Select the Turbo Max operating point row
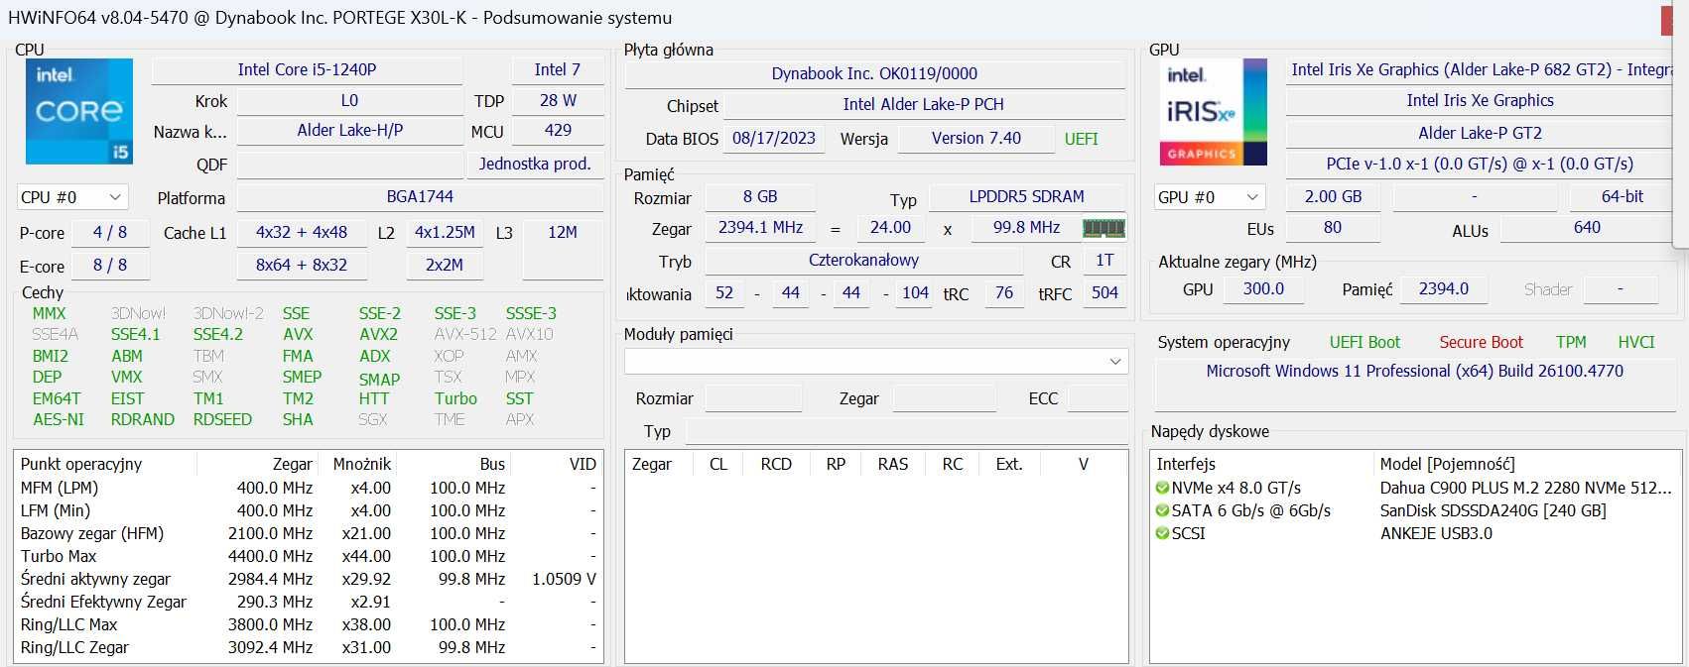 pos(308,556)
